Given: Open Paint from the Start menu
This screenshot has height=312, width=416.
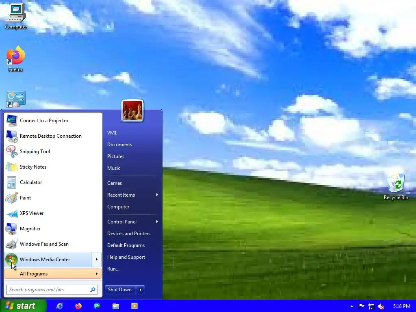Looking at the screenshot, I should pos(53,198).
